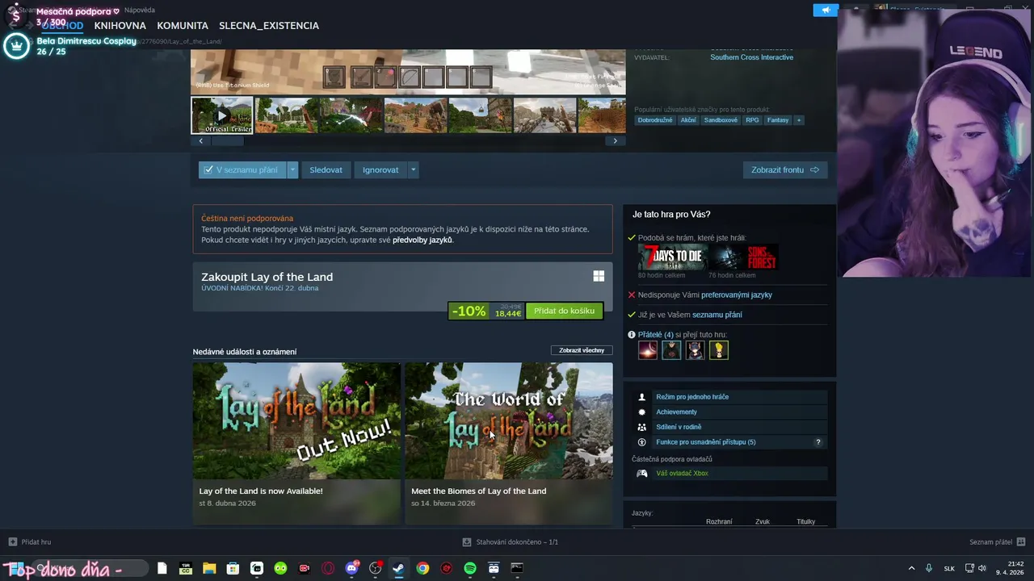Open the 'seznamu přání' link
This screenshot has width=1034, height=581.
point(717,315)
